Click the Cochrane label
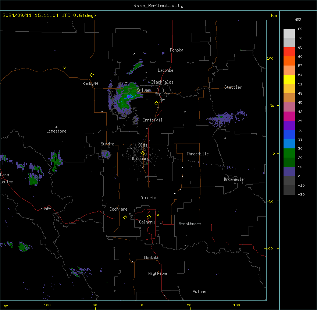The width and height of the screenshot is (317, 310). pyautogui.click(x=118, y=209)
